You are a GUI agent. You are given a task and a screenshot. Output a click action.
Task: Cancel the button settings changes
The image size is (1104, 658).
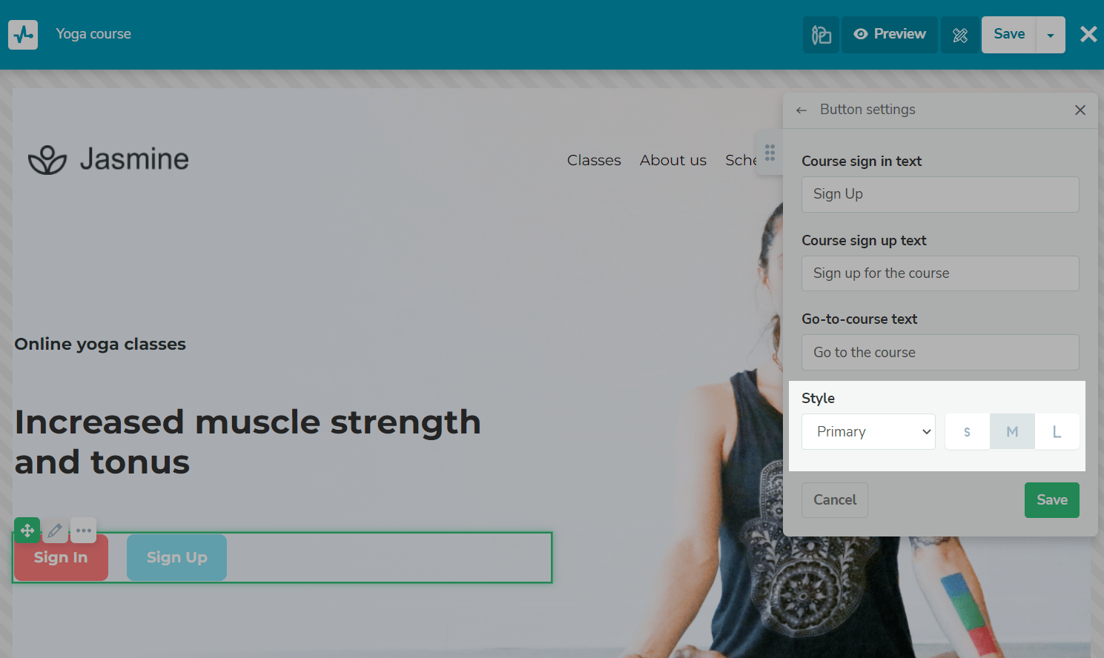835,500
